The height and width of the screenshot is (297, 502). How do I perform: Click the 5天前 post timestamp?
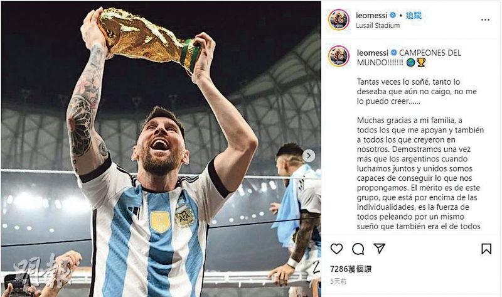(x=339, y=280)
